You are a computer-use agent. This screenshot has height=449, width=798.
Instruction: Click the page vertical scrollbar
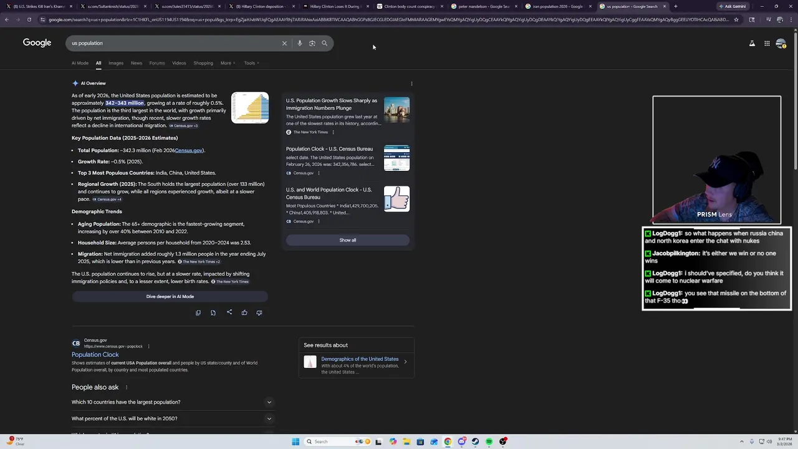pos(795,100)
